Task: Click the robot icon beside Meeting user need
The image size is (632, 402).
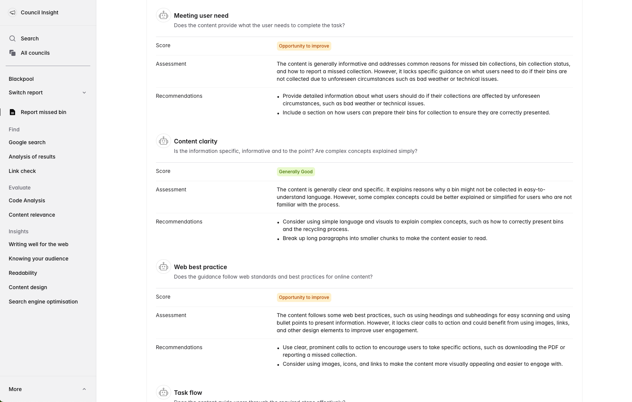Action: [163, 15]
